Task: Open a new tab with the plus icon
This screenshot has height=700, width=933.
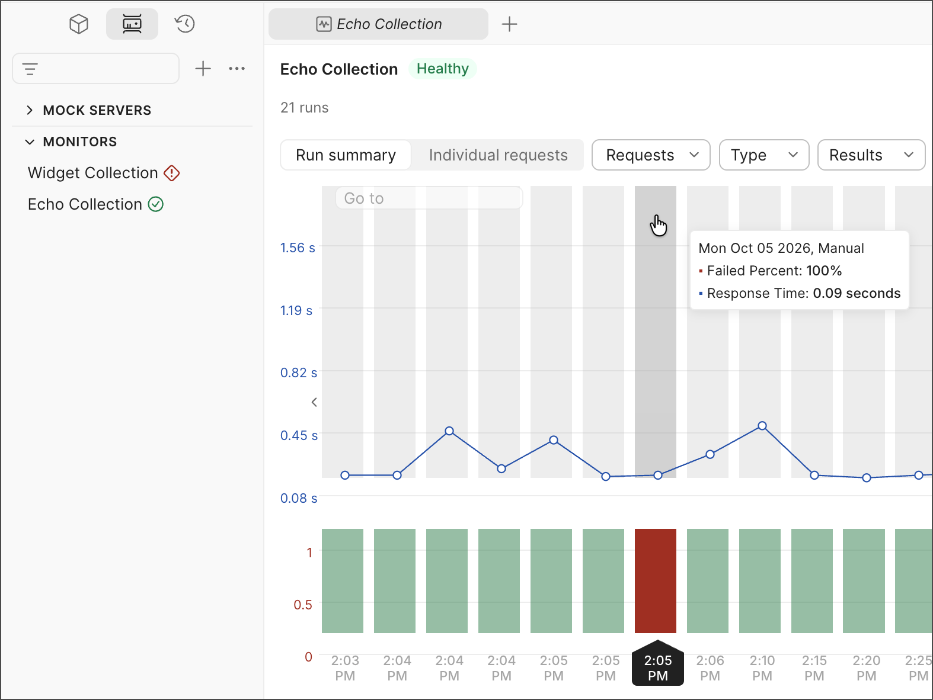Action: pos(509,24)
